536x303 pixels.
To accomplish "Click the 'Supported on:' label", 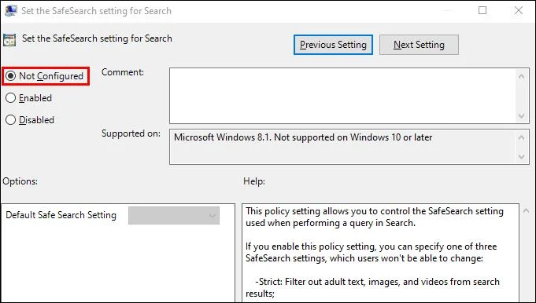I will coord(131,133).
